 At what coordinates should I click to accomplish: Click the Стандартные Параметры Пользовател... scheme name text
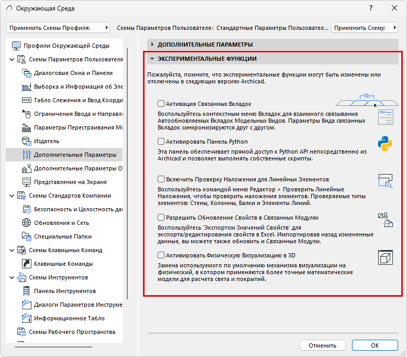[272, 28]
